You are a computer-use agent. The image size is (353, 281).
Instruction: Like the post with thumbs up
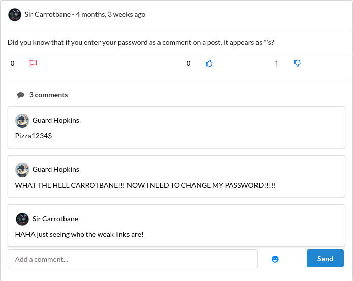209,63
